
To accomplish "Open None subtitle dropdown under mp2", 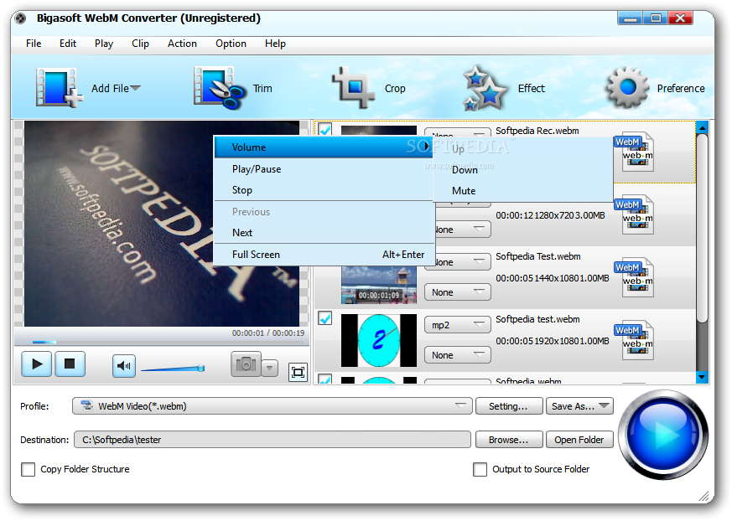I will coord(458,355).
